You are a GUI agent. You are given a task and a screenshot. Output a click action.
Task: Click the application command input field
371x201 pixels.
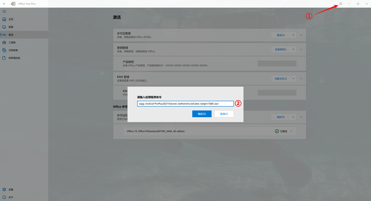(x=185, y=104)
